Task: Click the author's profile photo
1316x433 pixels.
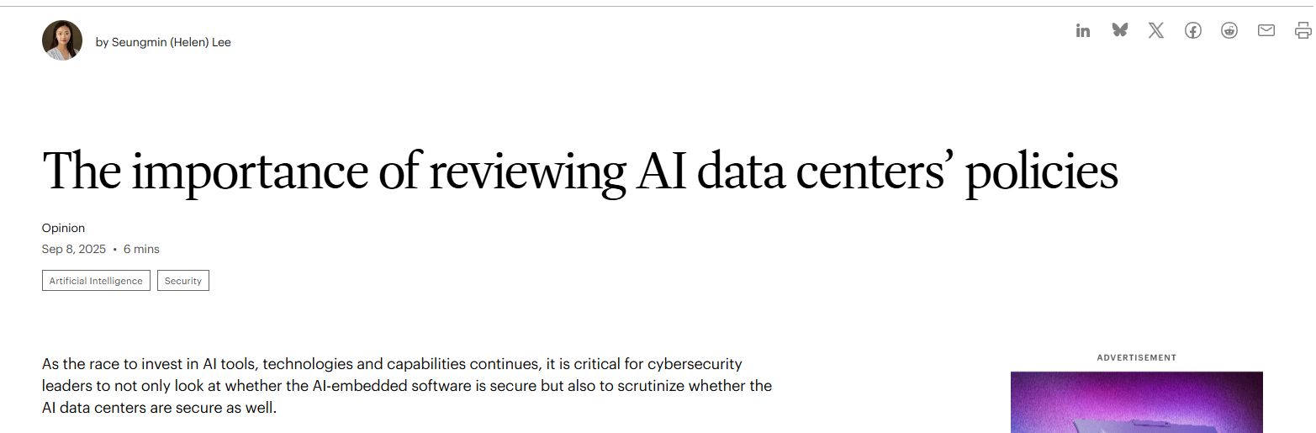Action: pyautogui.click(x=62, y=40)
